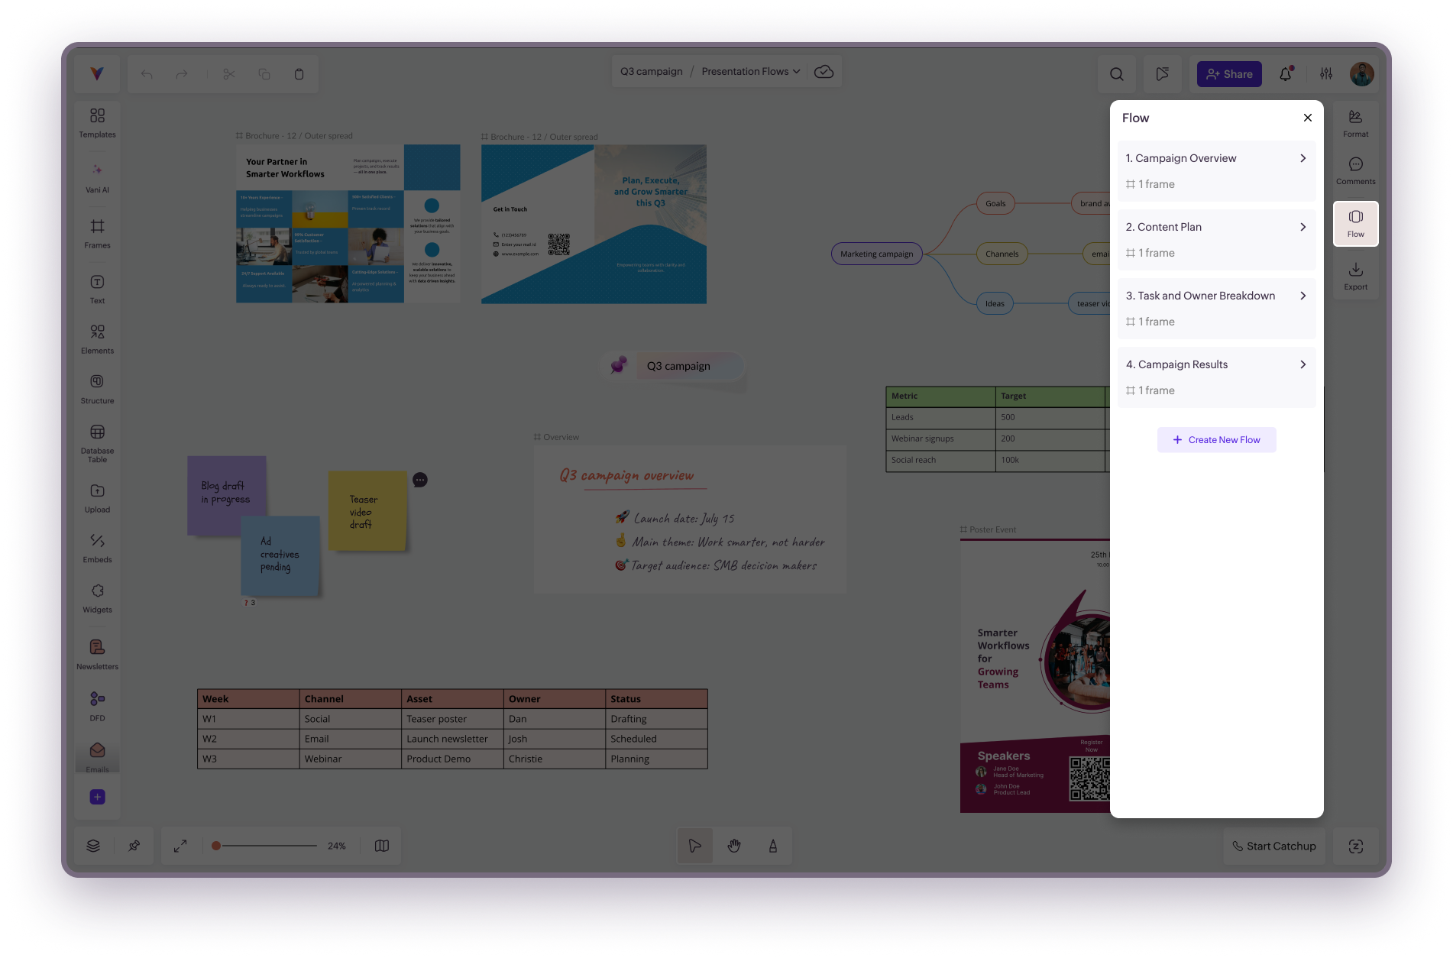This screenshot has width=1453, height=958.
Task: Toggle the pin icon in the bottom bar
Action: point(134,846)
